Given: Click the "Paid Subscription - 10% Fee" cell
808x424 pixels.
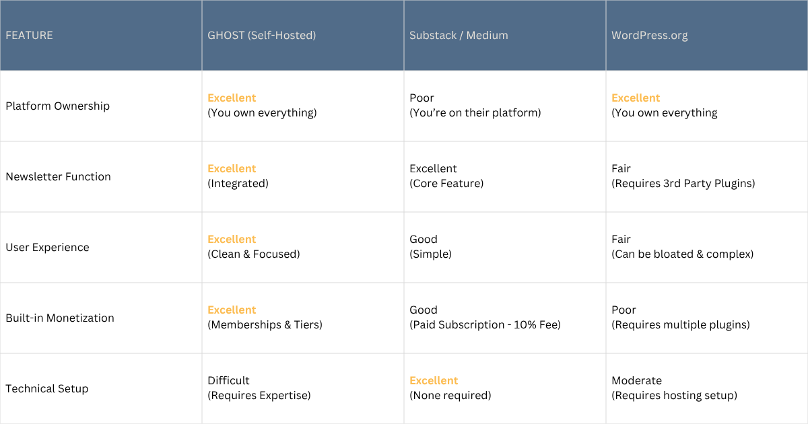Looking at the screenshot, I should click(x=505, y=318).
